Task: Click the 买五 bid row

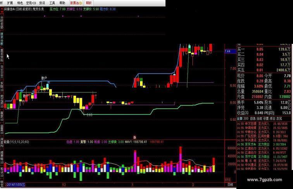Action: (264, 70)
